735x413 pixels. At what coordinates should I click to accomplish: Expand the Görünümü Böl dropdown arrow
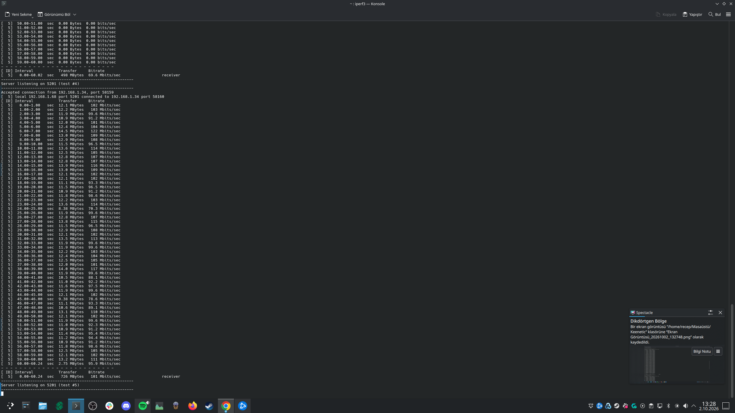click(75, 14)
